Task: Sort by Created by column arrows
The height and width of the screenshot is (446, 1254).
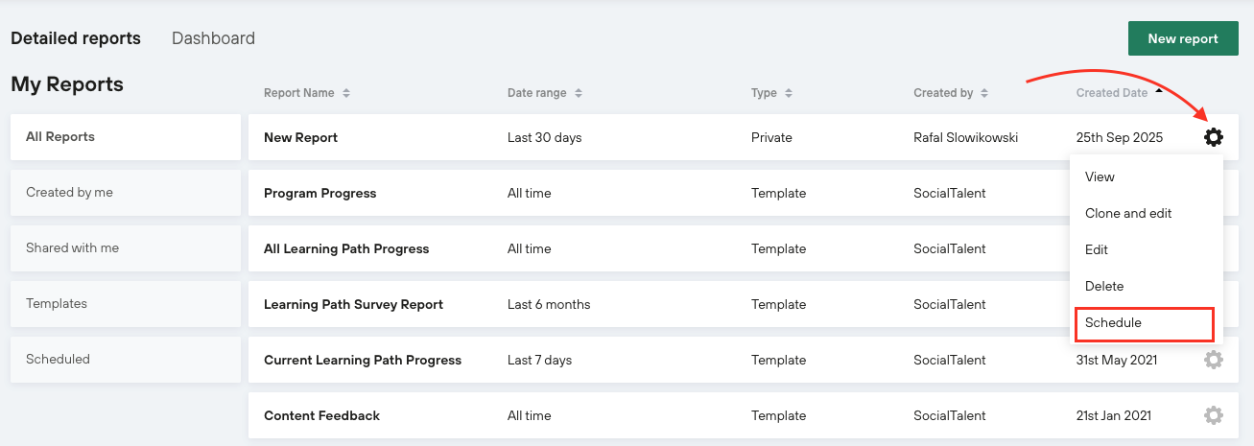Action: 984,93
